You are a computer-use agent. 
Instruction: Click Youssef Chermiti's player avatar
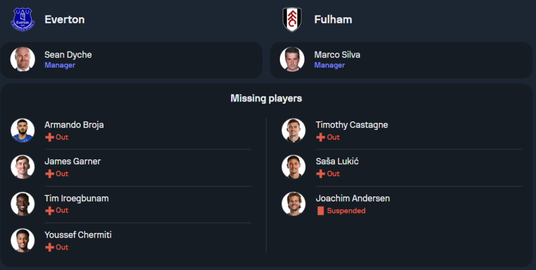pyautogui.click(x=23, y=240)
